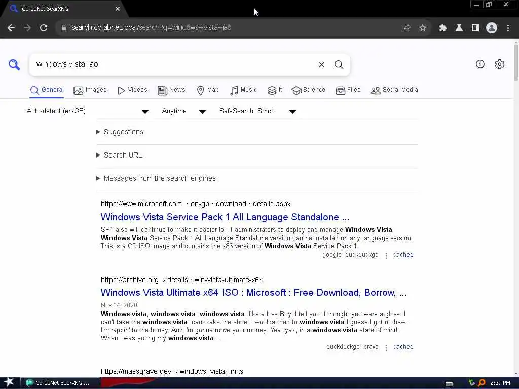Open options dots for archive.org result
Screen dimensions: 519x389
tap(386, 347)
